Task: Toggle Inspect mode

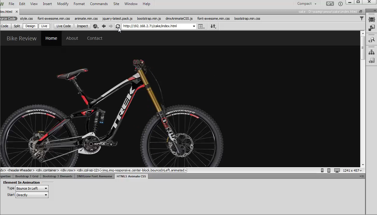Action: click(x=82, y=26)
